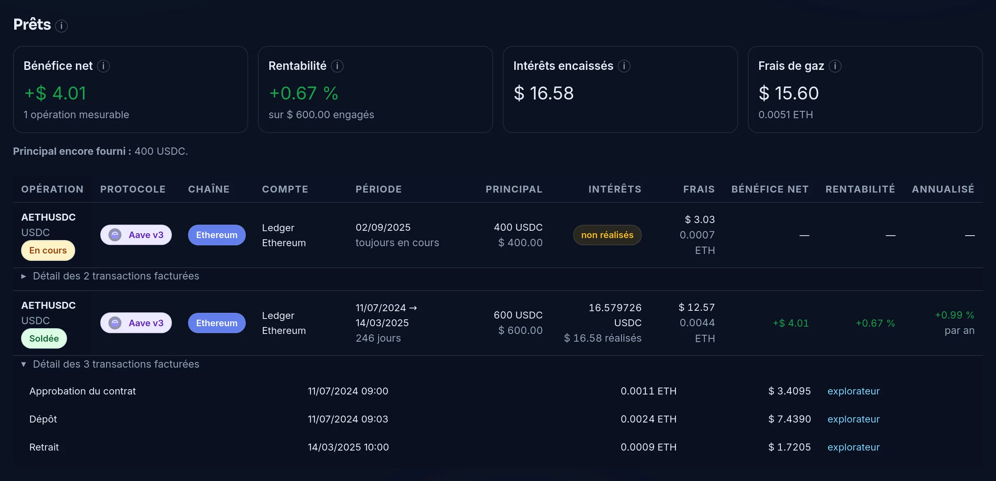Click the $ 16.58 réalisés text
This screenshot has height=481, width=996.
tap(603, 338)
